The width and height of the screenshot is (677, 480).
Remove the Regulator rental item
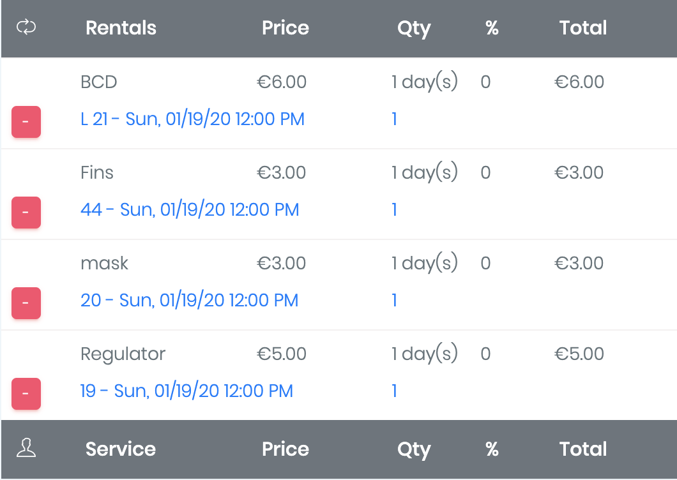pyautogui.click(x=26, y=394)
